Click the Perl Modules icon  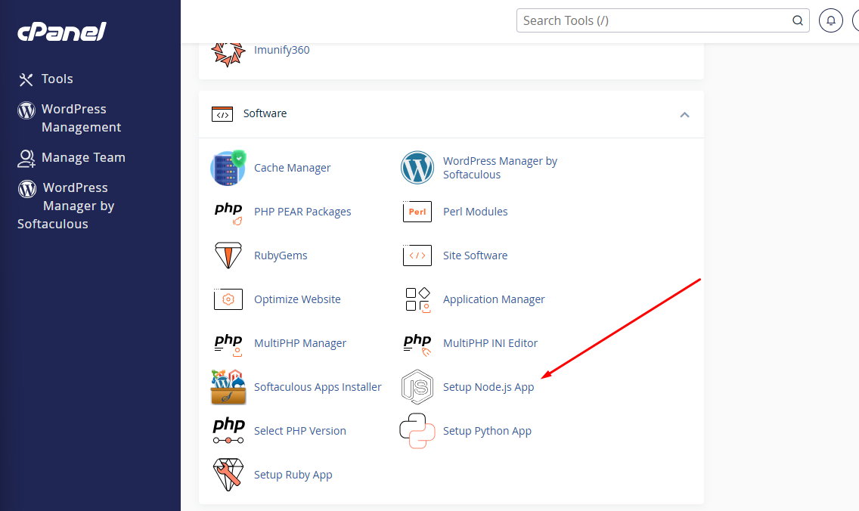(417, 212)
